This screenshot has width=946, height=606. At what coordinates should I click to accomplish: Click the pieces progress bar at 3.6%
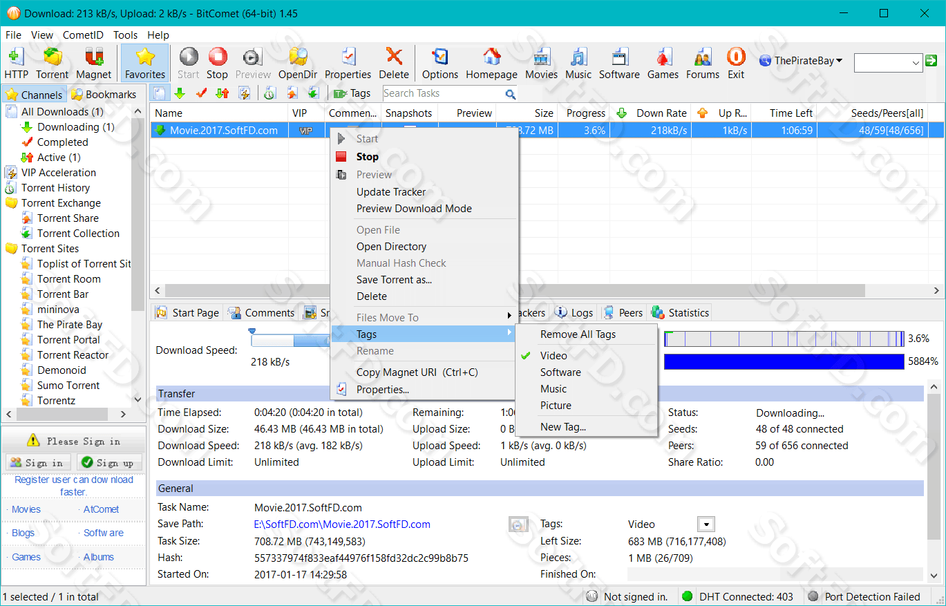pyautogui.click(x=784, y=339)
